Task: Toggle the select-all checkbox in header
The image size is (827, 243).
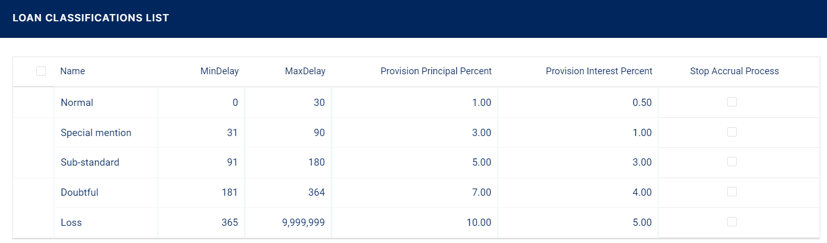Action: 41,71
